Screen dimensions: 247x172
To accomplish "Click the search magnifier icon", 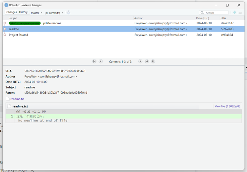I will (202, 13).
